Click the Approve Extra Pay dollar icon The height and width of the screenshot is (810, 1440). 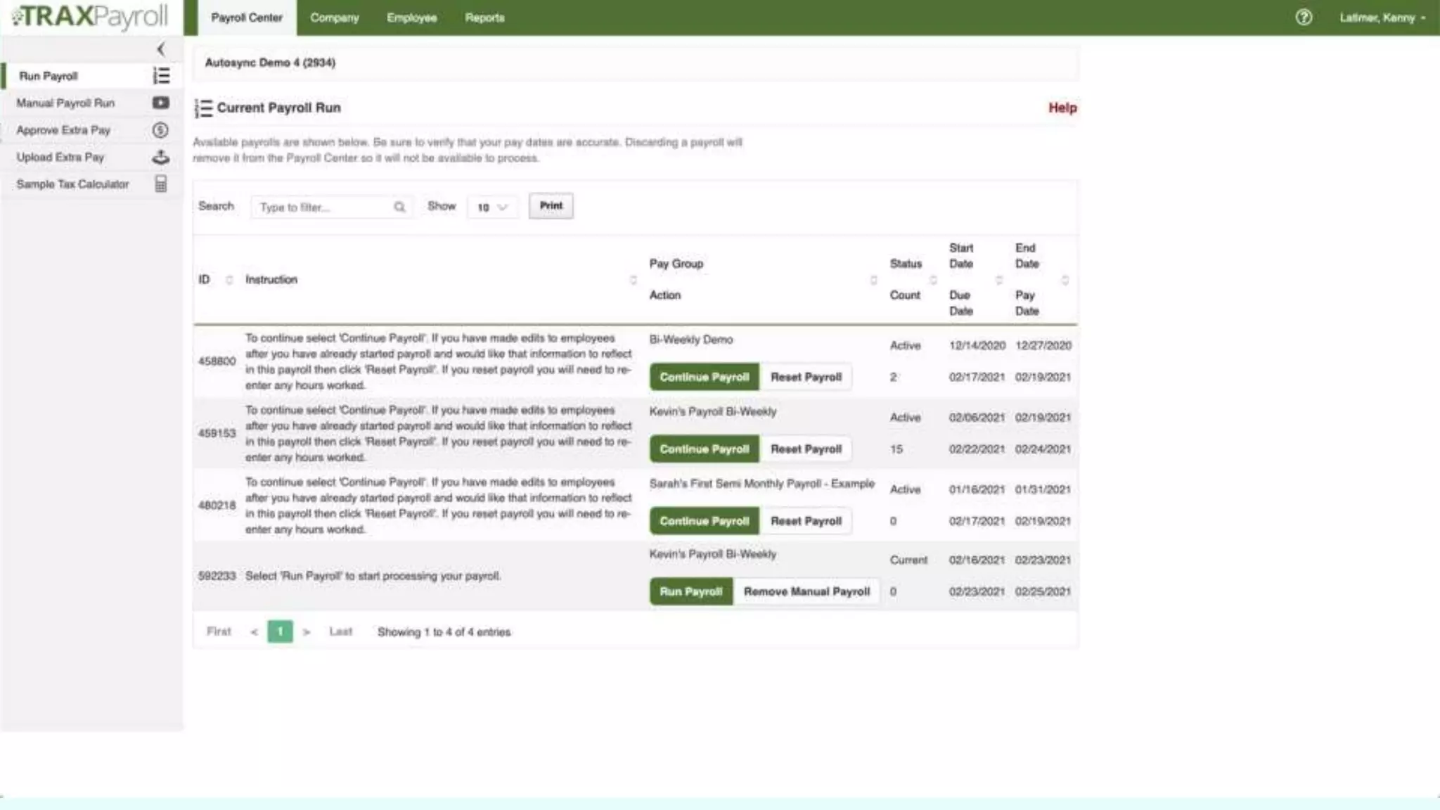pos(161,130)
